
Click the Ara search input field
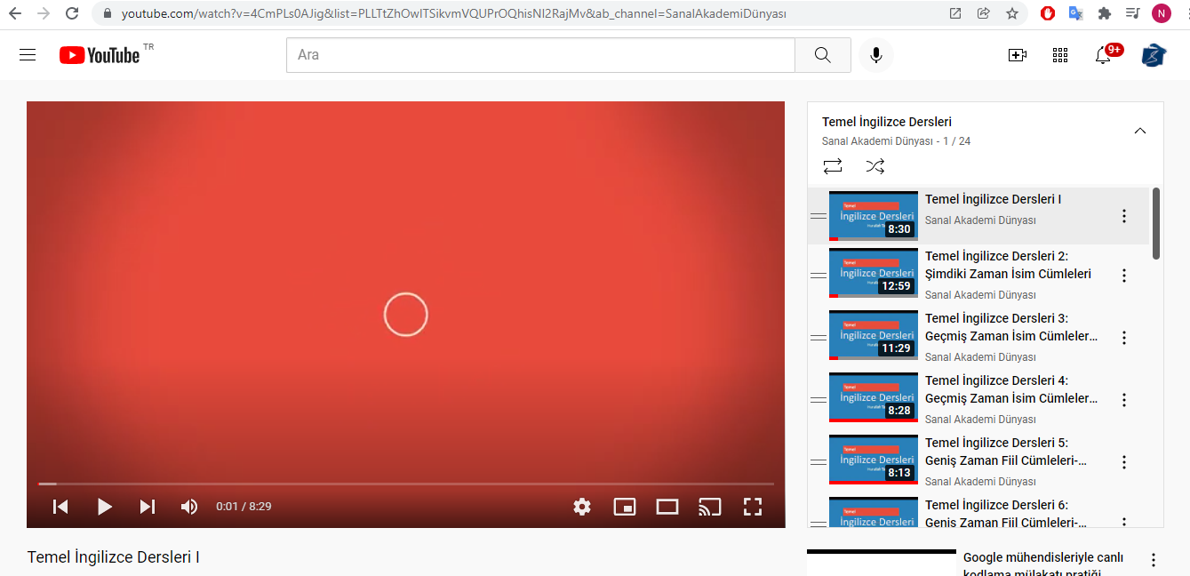539,55
